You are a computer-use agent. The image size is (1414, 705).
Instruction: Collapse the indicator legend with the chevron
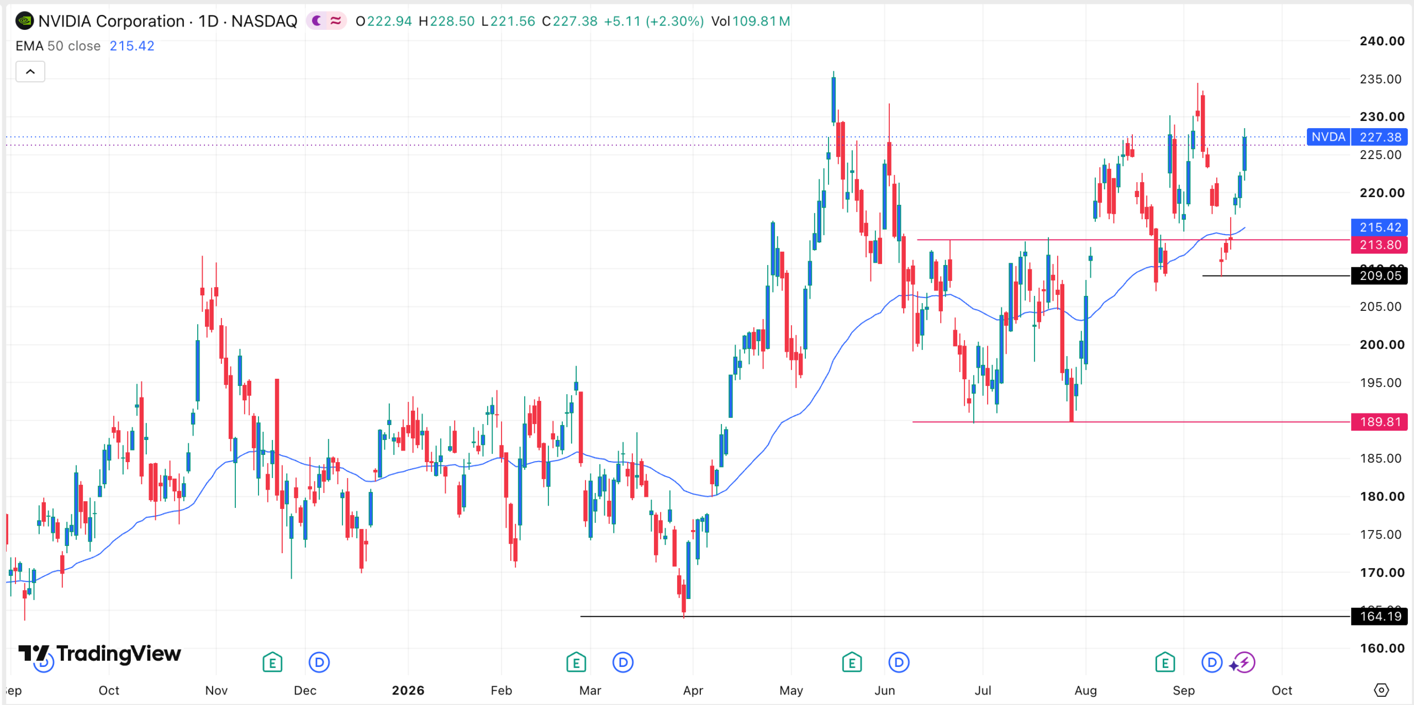[30, 72]
